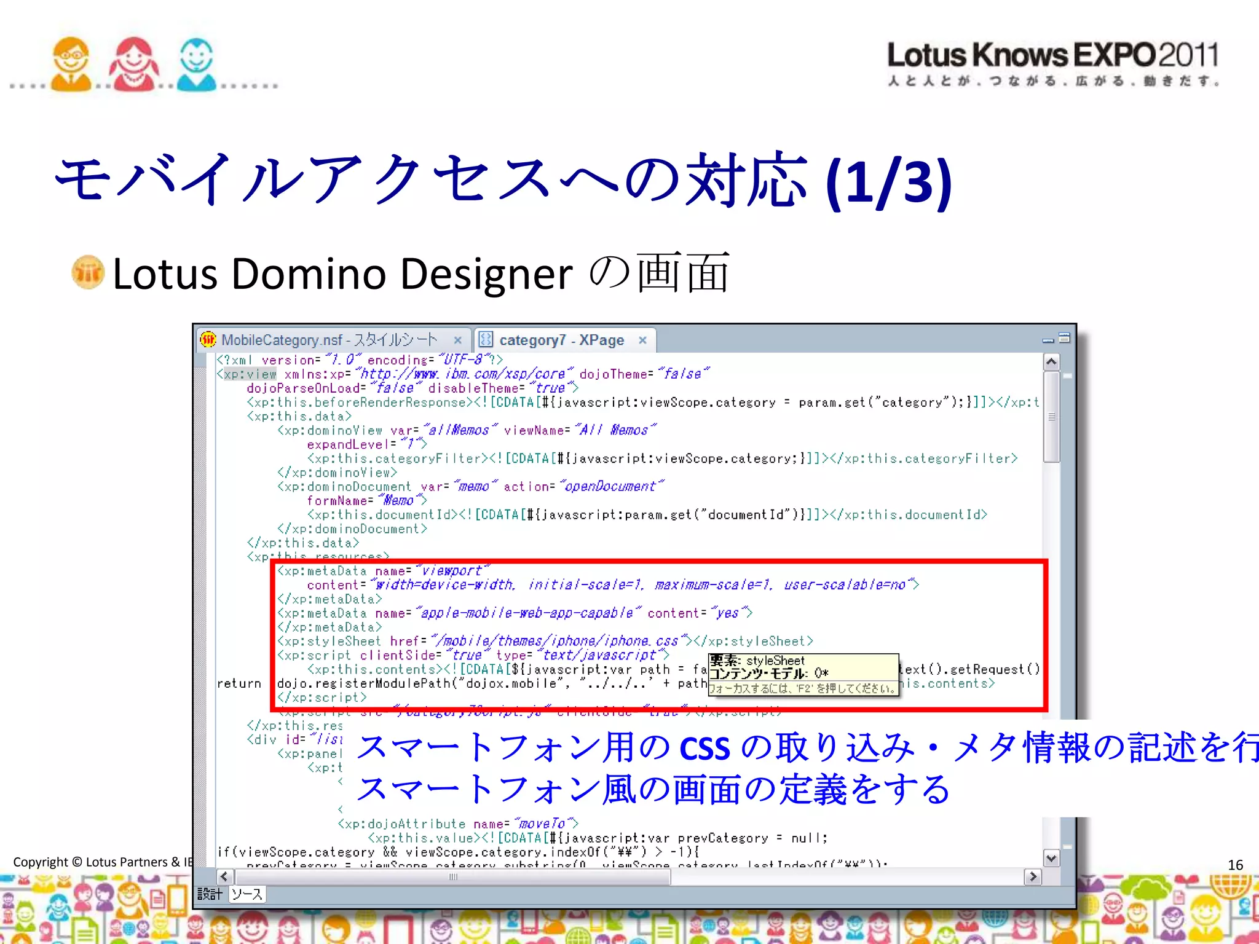Click vertical scrollbar down arrow
Image resolution: width=1259 pixels, height=944 pixels.
point(1051,858)
